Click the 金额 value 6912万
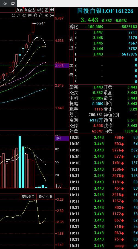The image size is (138, 249). 96,120
